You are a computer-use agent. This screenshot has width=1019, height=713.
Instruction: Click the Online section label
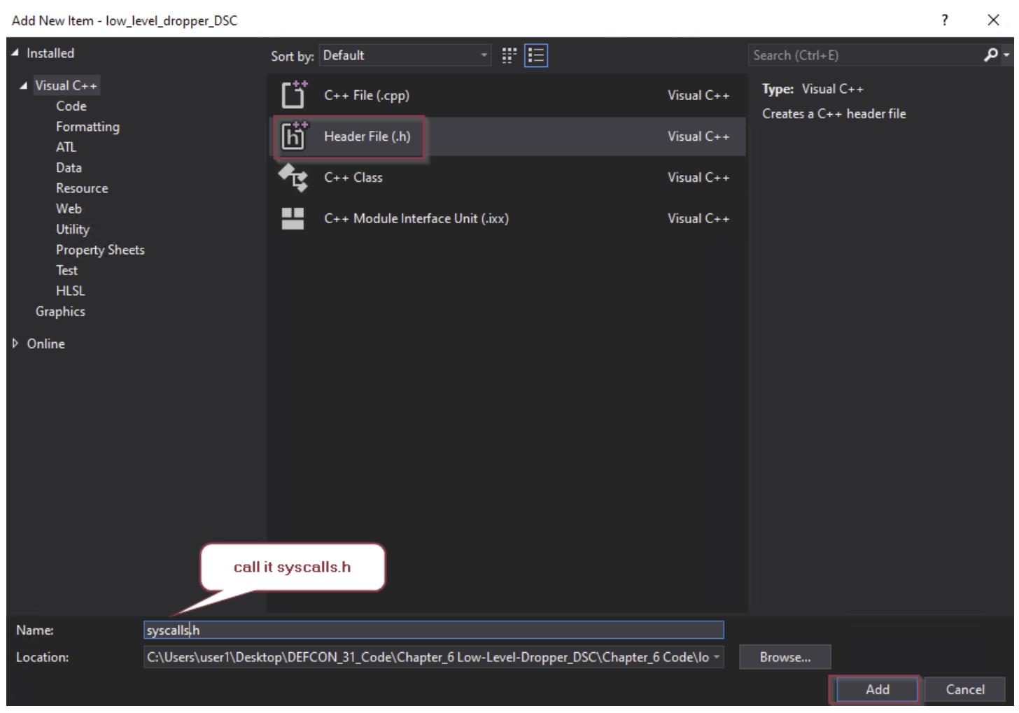pos(45,344)
